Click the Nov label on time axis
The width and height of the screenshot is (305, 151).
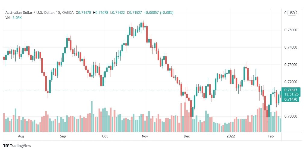(145, 136)
